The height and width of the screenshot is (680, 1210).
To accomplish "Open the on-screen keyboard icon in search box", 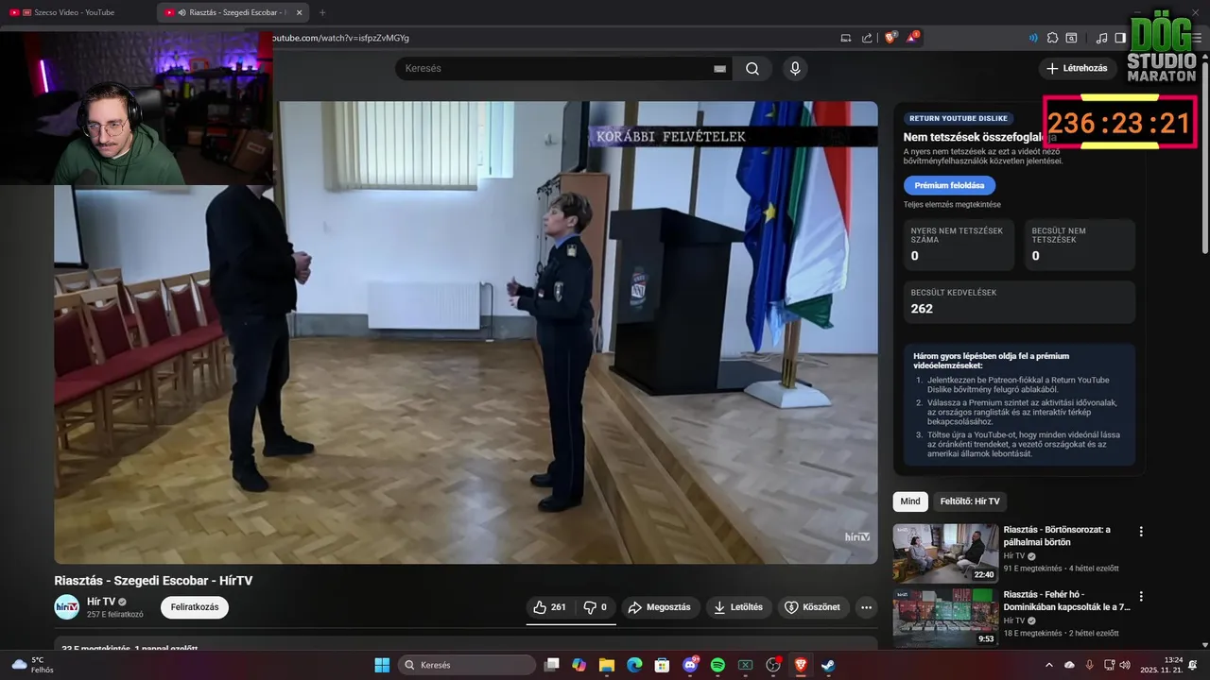I will click(719, 69).
